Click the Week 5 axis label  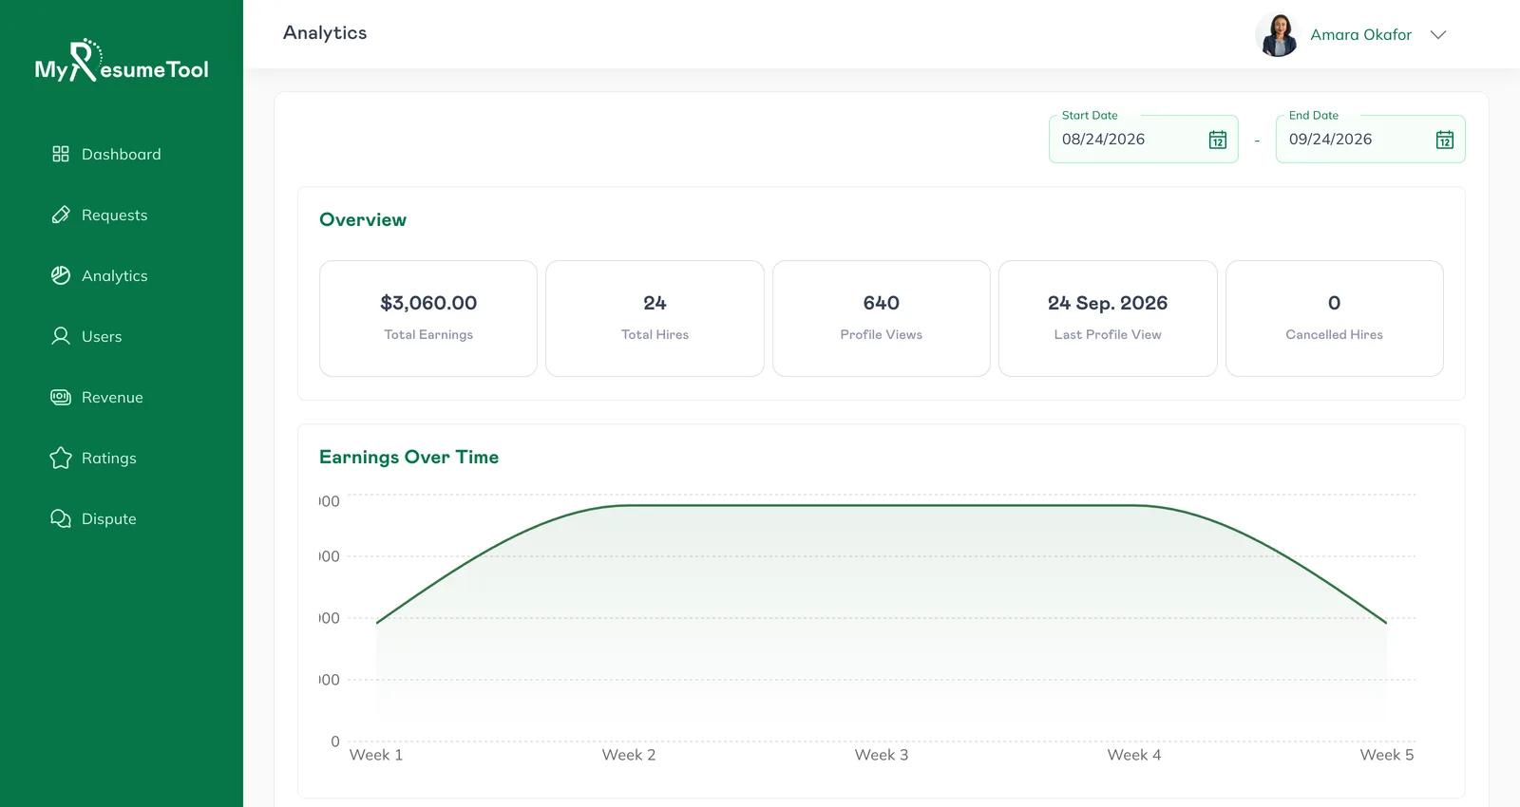click(x=1387, y=755)
